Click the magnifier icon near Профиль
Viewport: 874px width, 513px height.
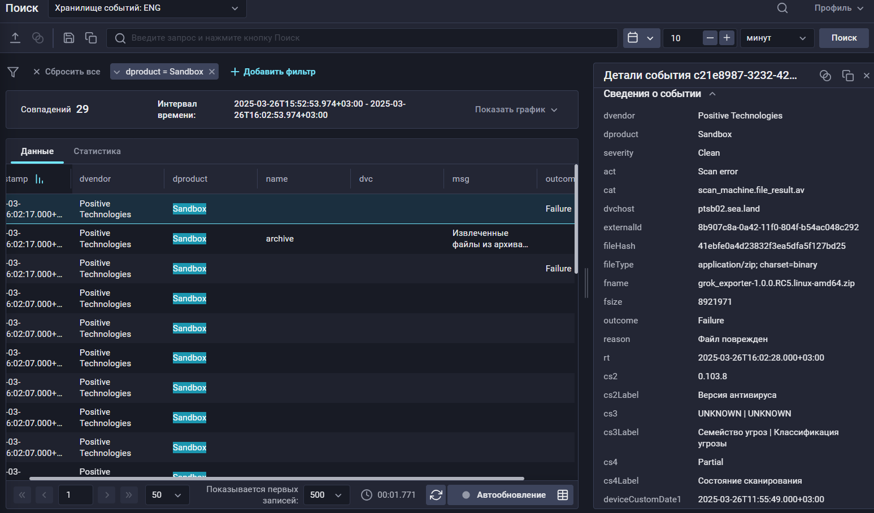point(782,8)
